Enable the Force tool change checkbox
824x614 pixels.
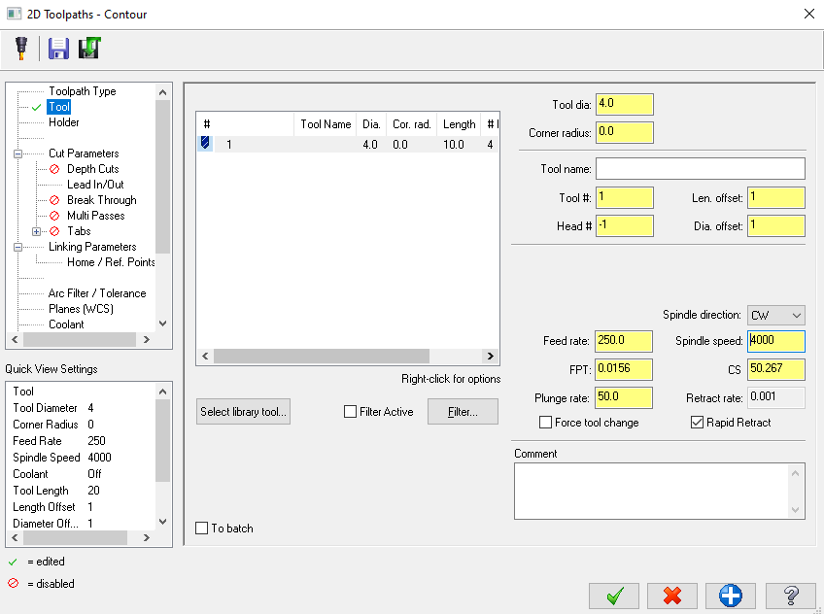coord(546,421)
